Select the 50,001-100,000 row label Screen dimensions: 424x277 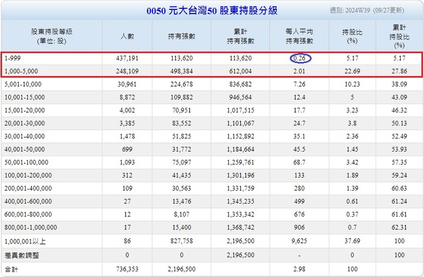click(26, 162)
